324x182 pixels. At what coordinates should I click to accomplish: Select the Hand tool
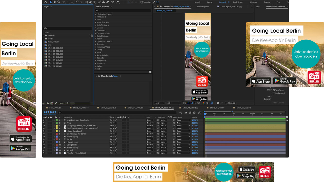[55, 2]
